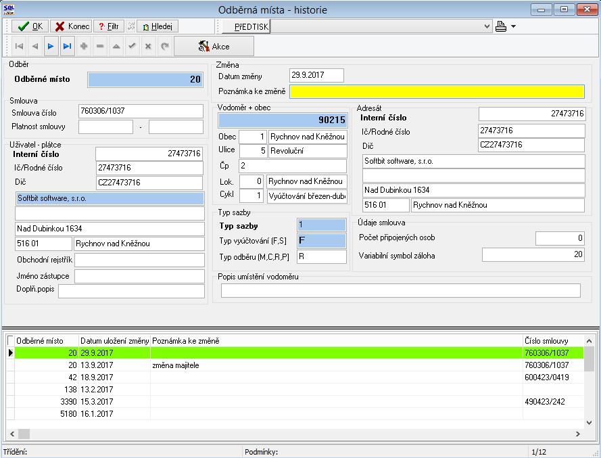Click the Cykl description field Vyúčtování březen

[x=307, y=196]
